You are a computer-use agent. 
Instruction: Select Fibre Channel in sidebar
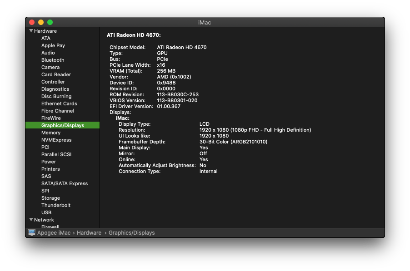tap(58, 111)
